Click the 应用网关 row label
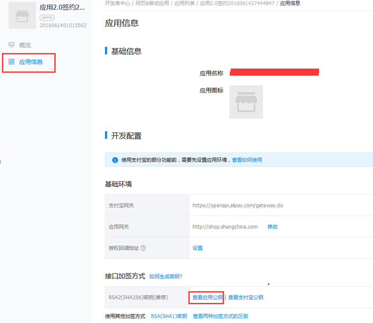Viewport: 373px width, 323px height. (119, 227)
